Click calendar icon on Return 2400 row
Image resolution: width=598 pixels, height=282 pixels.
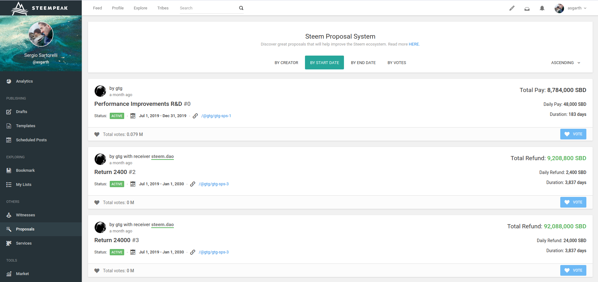tap(133, 184)
